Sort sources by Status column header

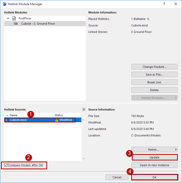click(68, 115)
